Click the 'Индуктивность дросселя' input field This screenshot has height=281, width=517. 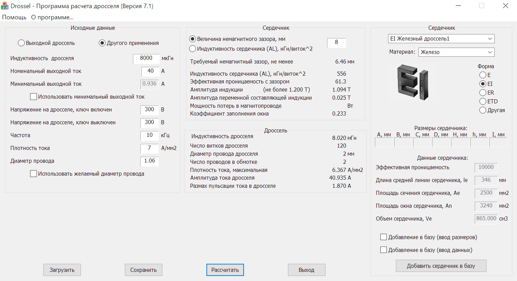(146, 58)
